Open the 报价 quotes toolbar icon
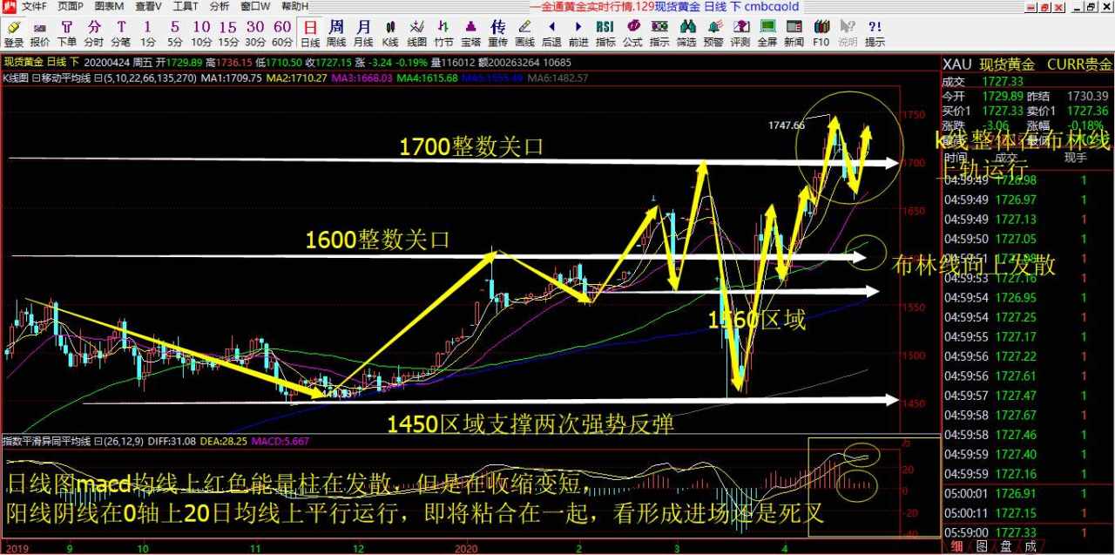Viewport: 1115px width, 555px height. pyautogui.click(x=40, y=33)
